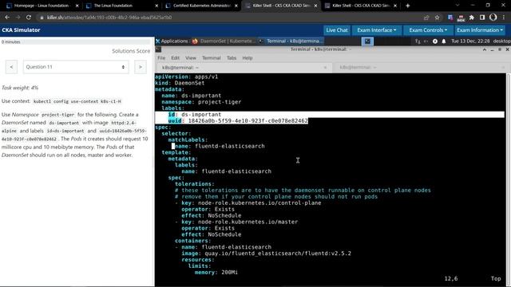Click the httpd:2.4-alpine image text

(x=124, y=123)
